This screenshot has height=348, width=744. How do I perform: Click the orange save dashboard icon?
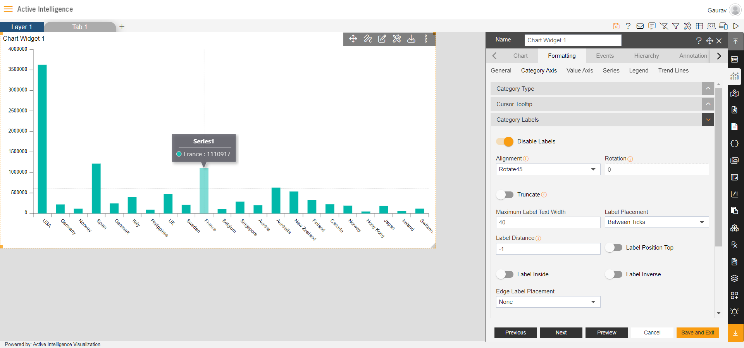tap(616, 26)
